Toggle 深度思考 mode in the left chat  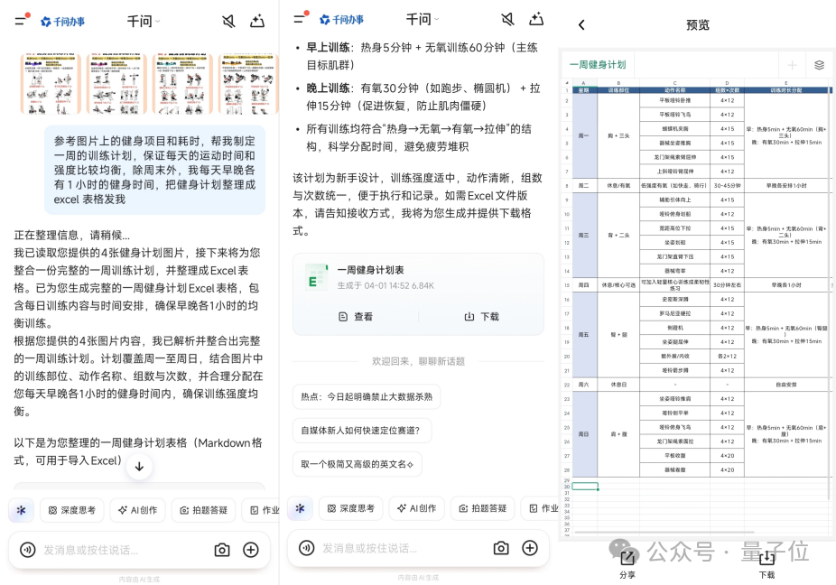pos(71,509)
